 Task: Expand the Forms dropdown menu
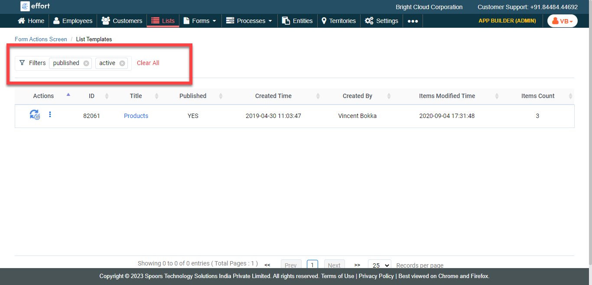click(x=200, y=21)
